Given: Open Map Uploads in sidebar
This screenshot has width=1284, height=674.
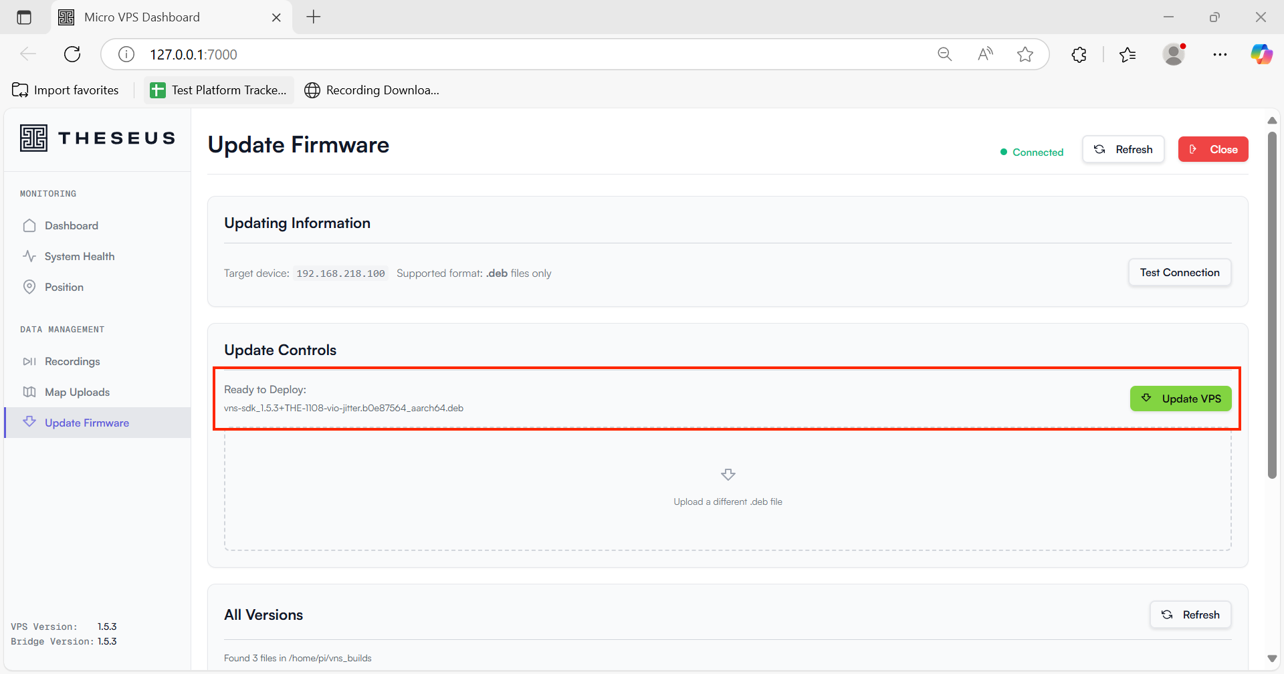Looking at the screenshot, I should [x=77, y=392].
